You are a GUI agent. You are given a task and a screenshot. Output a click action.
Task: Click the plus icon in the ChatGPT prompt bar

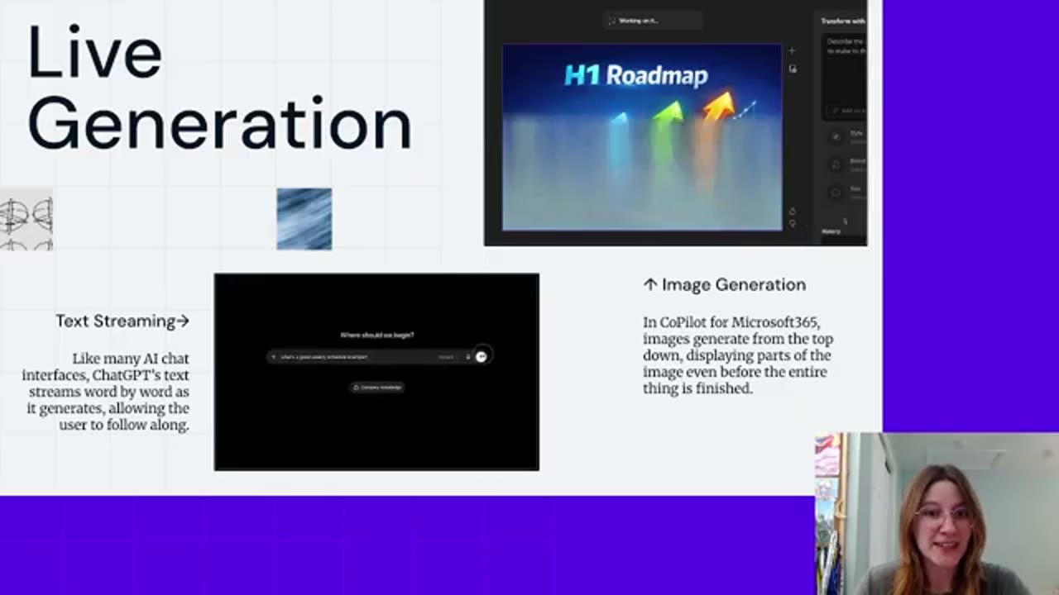pos(274,357)
